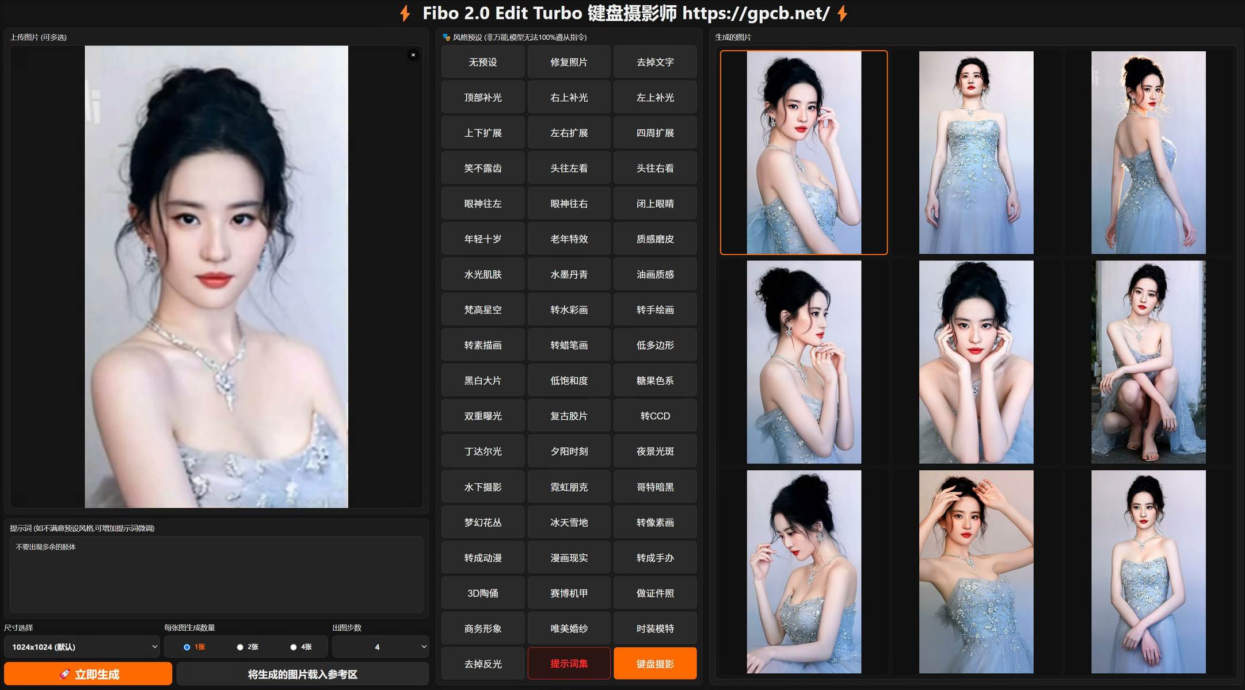
Task: Open generated thumbnail with arms raised overhead
Action: click(x=976, y=572)
